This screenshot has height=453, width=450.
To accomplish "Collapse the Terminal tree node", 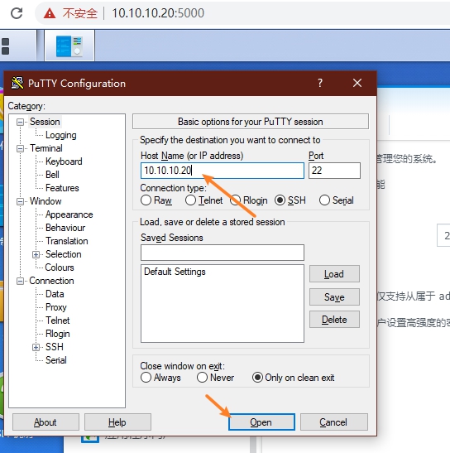I will (20, 149).
